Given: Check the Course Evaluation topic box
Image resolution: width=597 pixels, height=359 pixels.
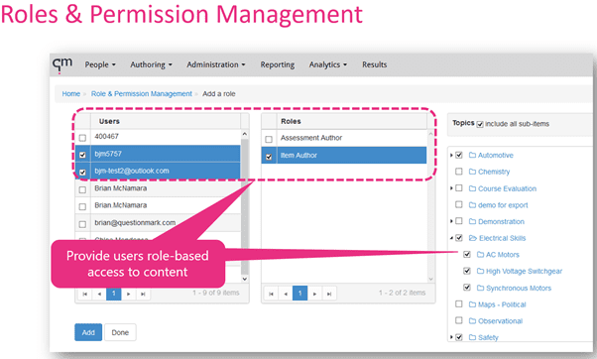Looking at the screenshot, I should (x=459, y=188).
